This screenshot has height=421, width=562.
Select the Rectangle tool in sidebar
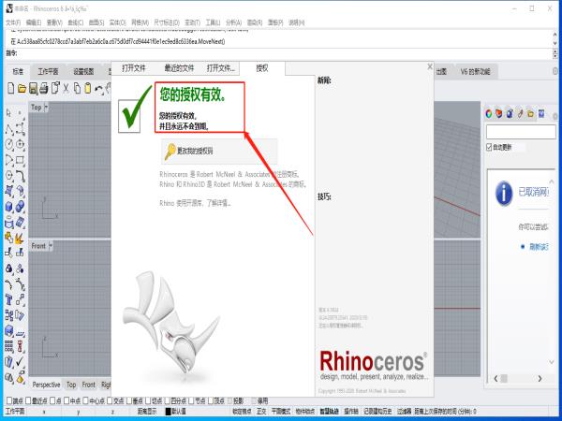pos(20,160)
